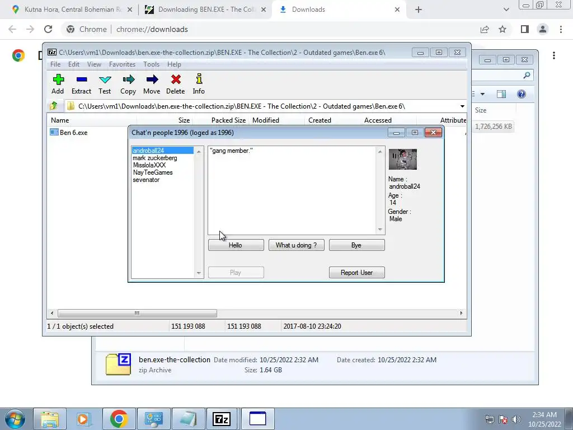This screenshot has width=573, height=430.
Task: Click the red Delete icon in 7-Zip
Action: (x=175, y=85)
